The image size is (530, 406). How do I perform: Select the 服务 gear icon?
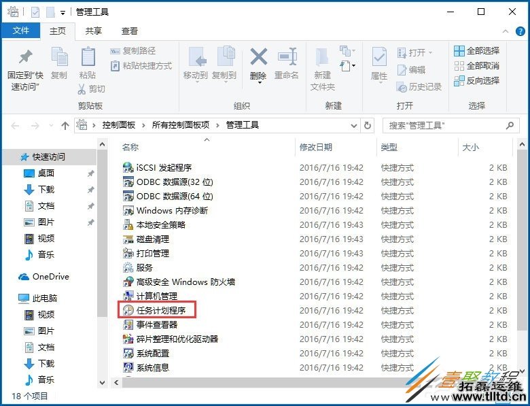128,268
